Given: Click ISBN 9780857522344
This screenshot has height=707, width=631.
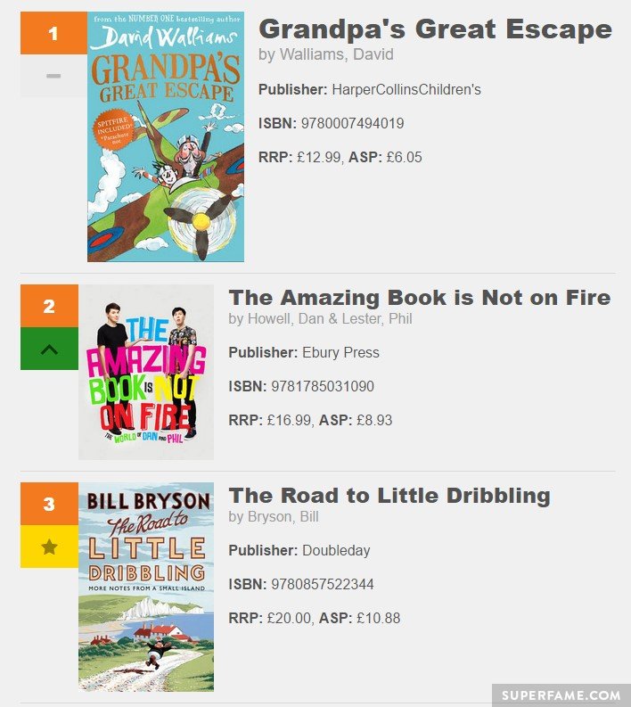Looking at the screenshot, I should (x=323, y=584).
